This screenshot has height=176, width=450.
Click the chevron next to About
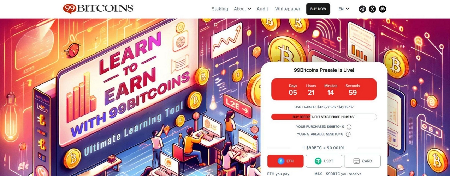point(249,9)
